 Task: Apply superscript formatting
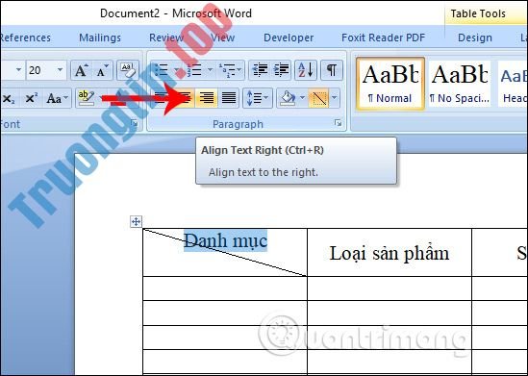(x=32, y=98)
